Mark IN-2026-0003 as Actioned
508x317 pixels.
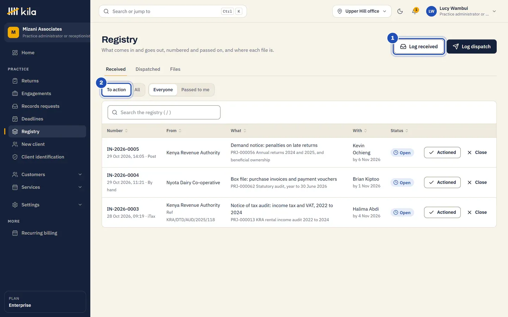click(x=442, y=212)
